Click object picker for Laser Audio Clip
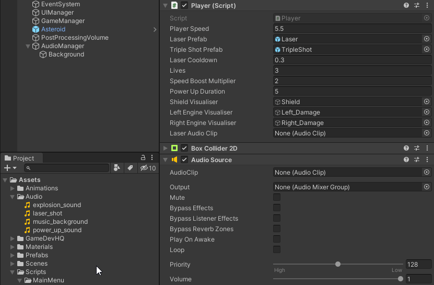Viewport: 434px width, 285px height. 427,133
